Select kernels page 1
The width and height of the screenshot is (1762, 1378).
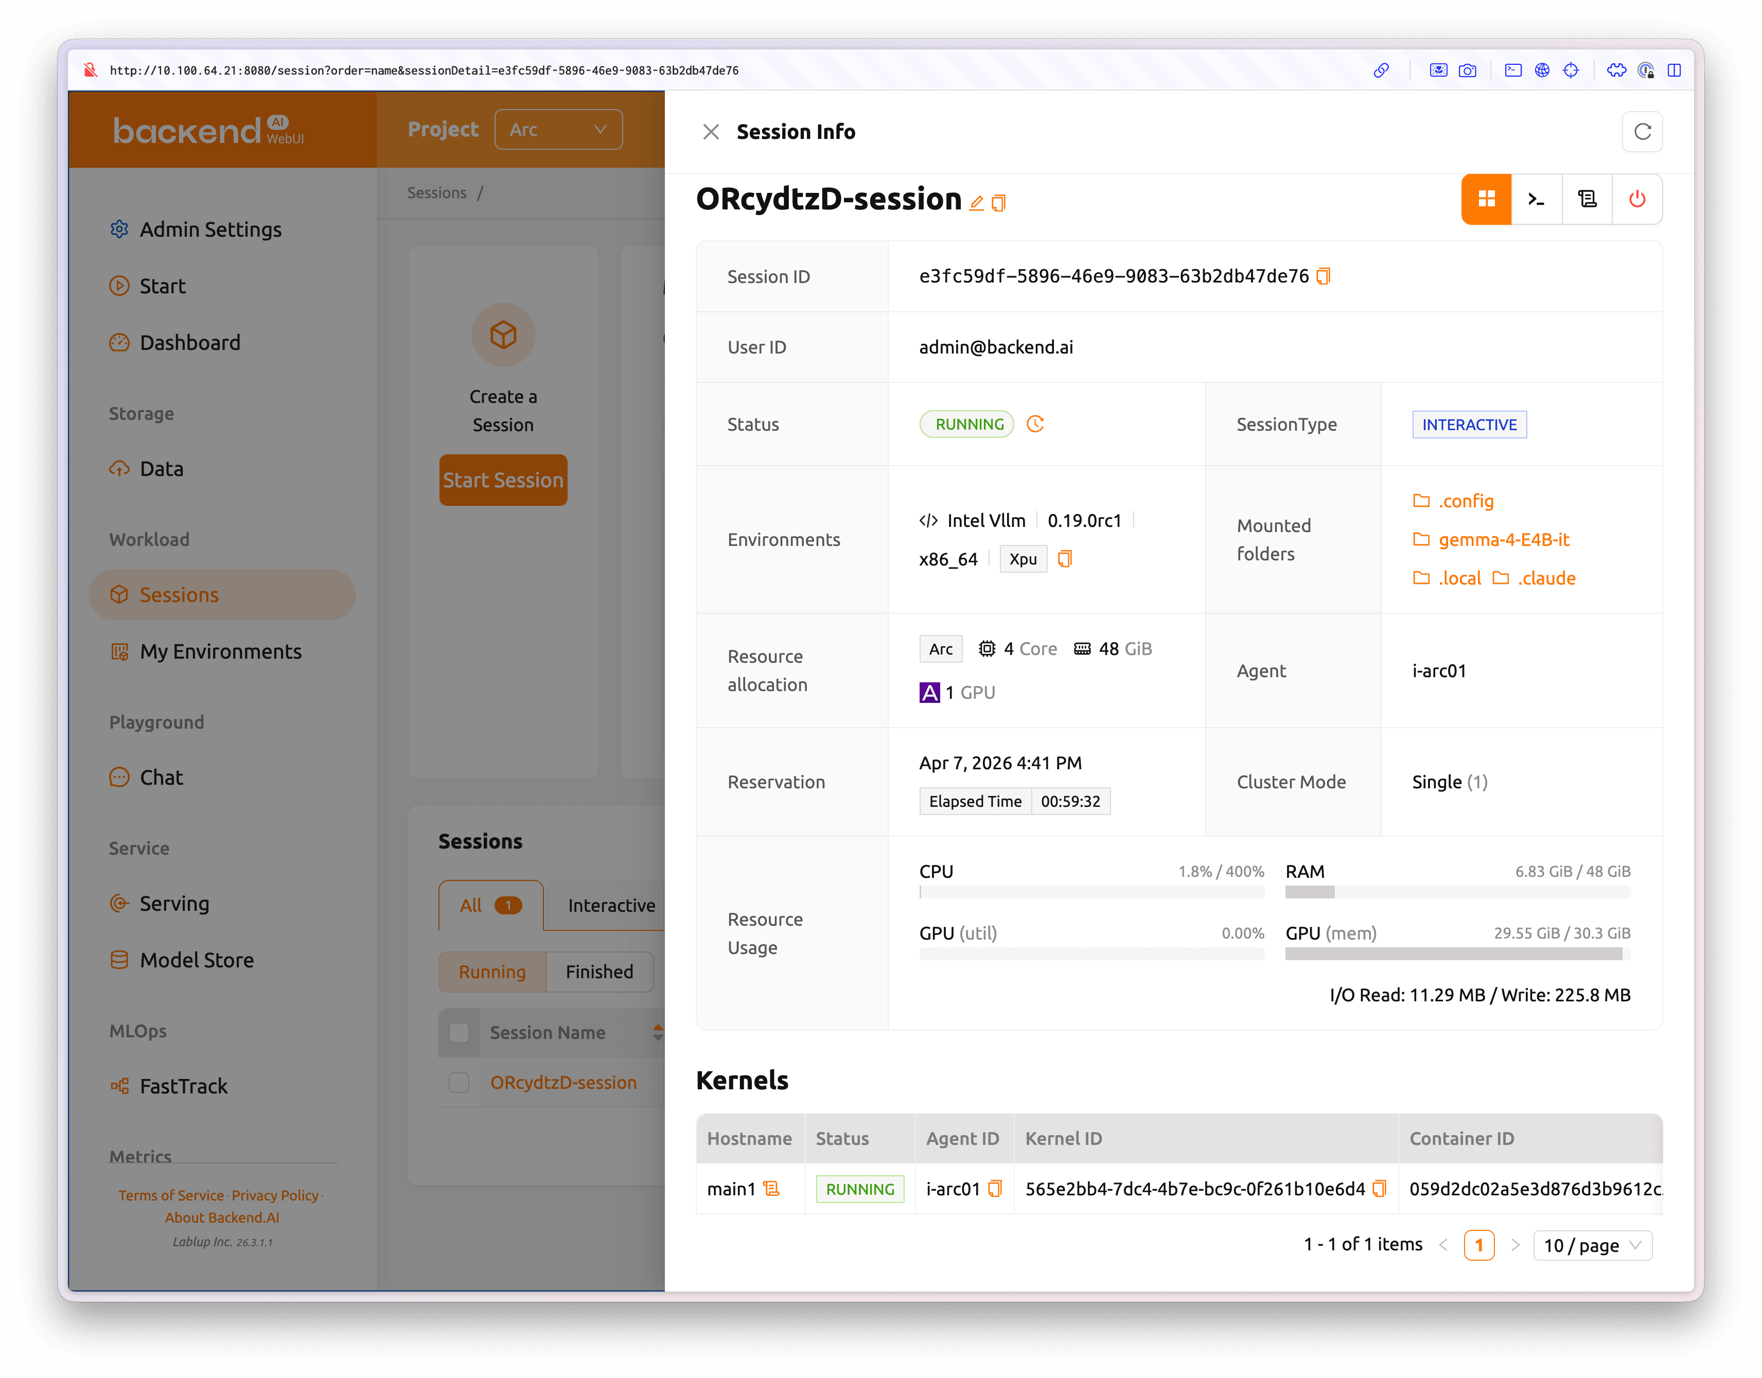click(1479, 1245)
